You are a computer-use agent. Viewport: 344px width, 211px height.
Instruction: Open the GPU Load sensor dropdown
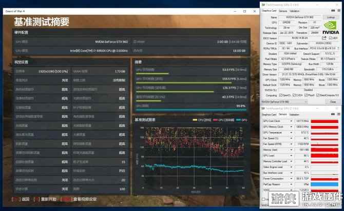tap(291, 156)
